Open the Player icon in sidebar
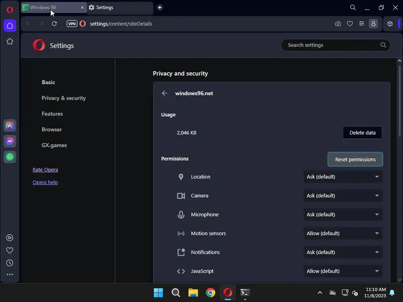The width and height of the screenshot is (403, 302). [x=10, y=238]
